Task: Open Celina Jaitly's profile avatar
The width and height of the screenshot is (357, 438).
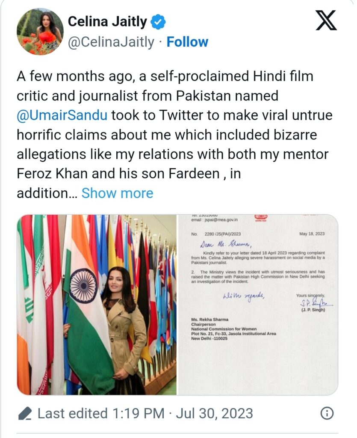Action: [x=40, y=31]
